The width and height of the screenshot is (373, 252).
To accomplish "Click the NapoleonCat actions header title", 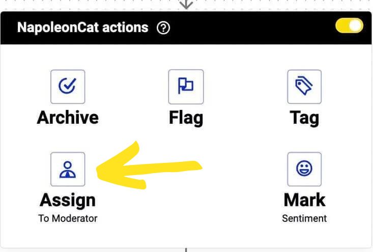I will [x=82, y=27].
